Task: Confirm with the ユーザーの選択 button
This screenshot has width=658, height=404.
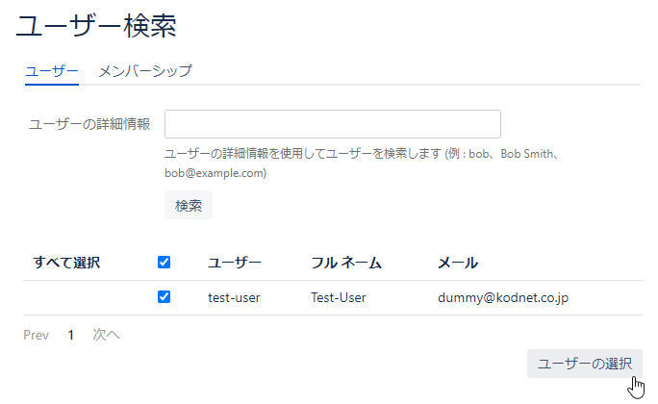Action: [x=584, y=364]
